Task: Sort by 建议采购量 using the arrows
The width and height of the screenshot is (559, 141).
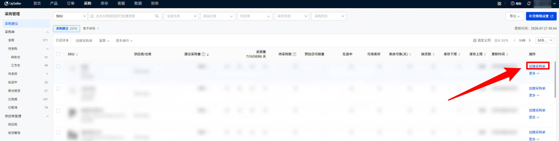Action: point(208,54)
